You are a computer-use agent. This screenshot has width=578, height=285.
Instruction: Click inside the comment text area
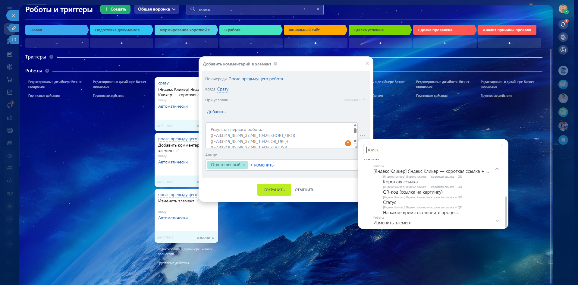click(x=279, y=135)
